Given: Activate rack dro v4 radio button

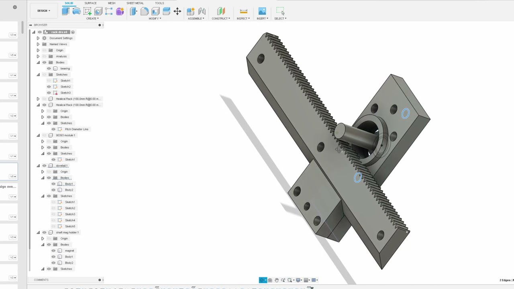Looking at the screenshot, I should (x=73, y=32).
